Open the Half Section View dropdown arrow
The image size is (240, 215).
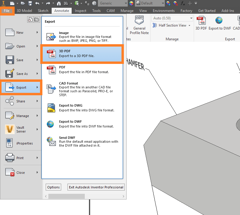click(x=190, y=25)
